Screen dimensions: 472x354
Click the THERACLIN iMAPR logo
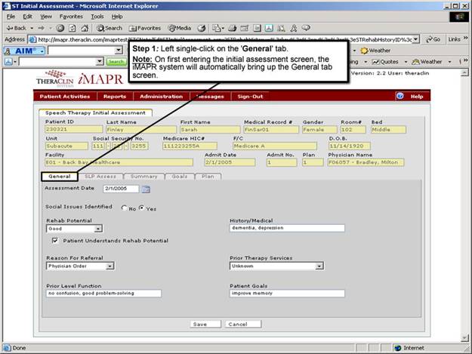pyautogui.click(x=80, y=78)
